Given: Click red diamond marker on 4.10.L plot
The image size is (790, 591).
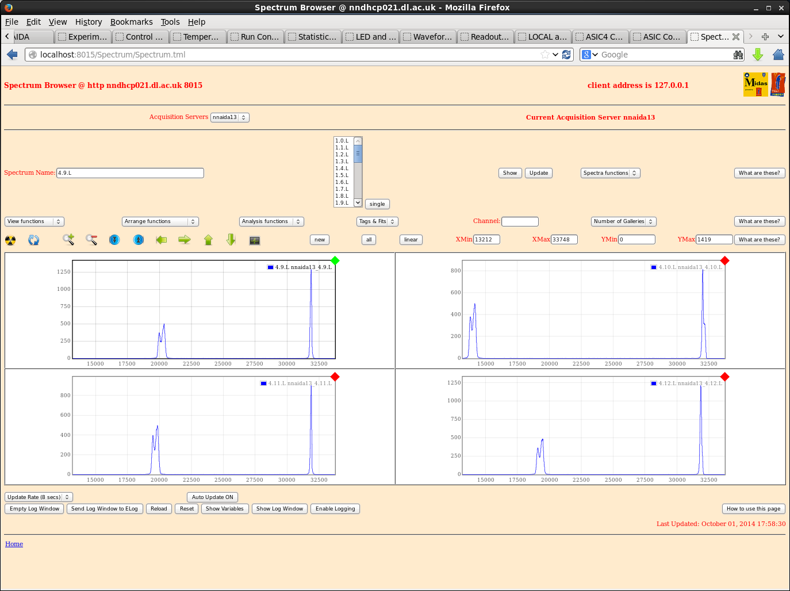Looking at the screenshot, I should (x=725, y=260).
